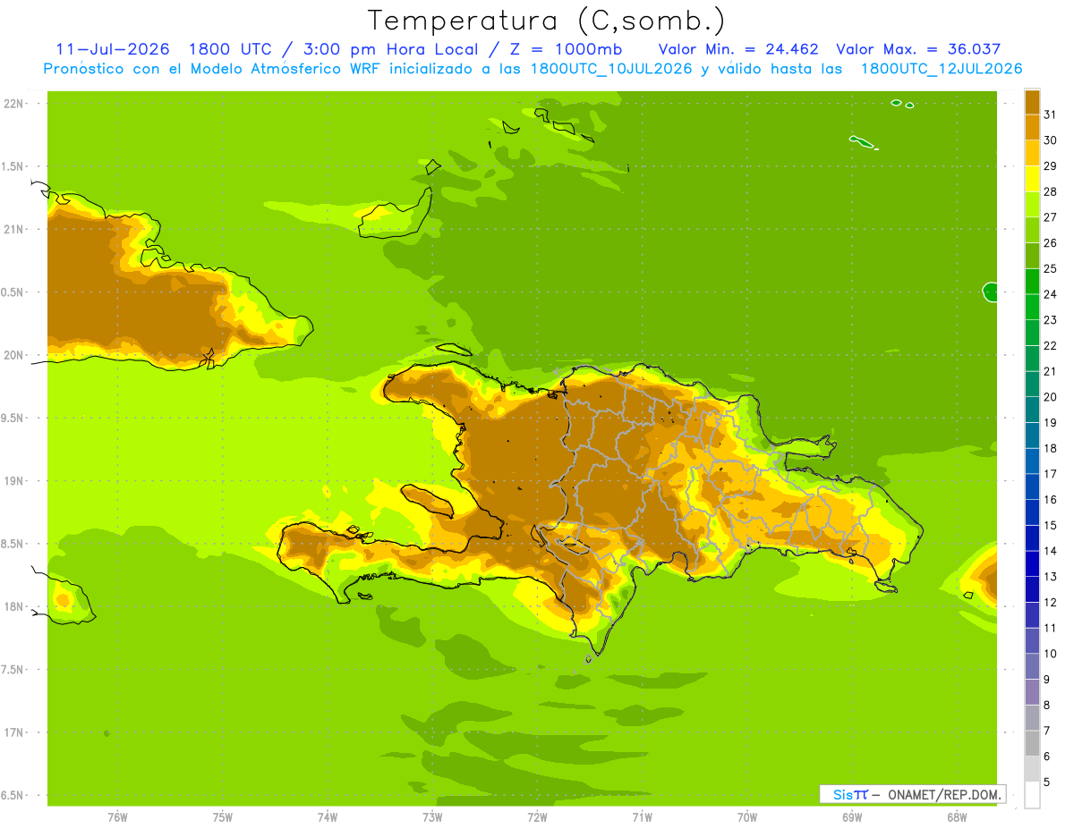This screenshot has width=1074, height=829.
Task: Pick the grey swatch between 6 and 7
Action: click(x=1032, y=743)
